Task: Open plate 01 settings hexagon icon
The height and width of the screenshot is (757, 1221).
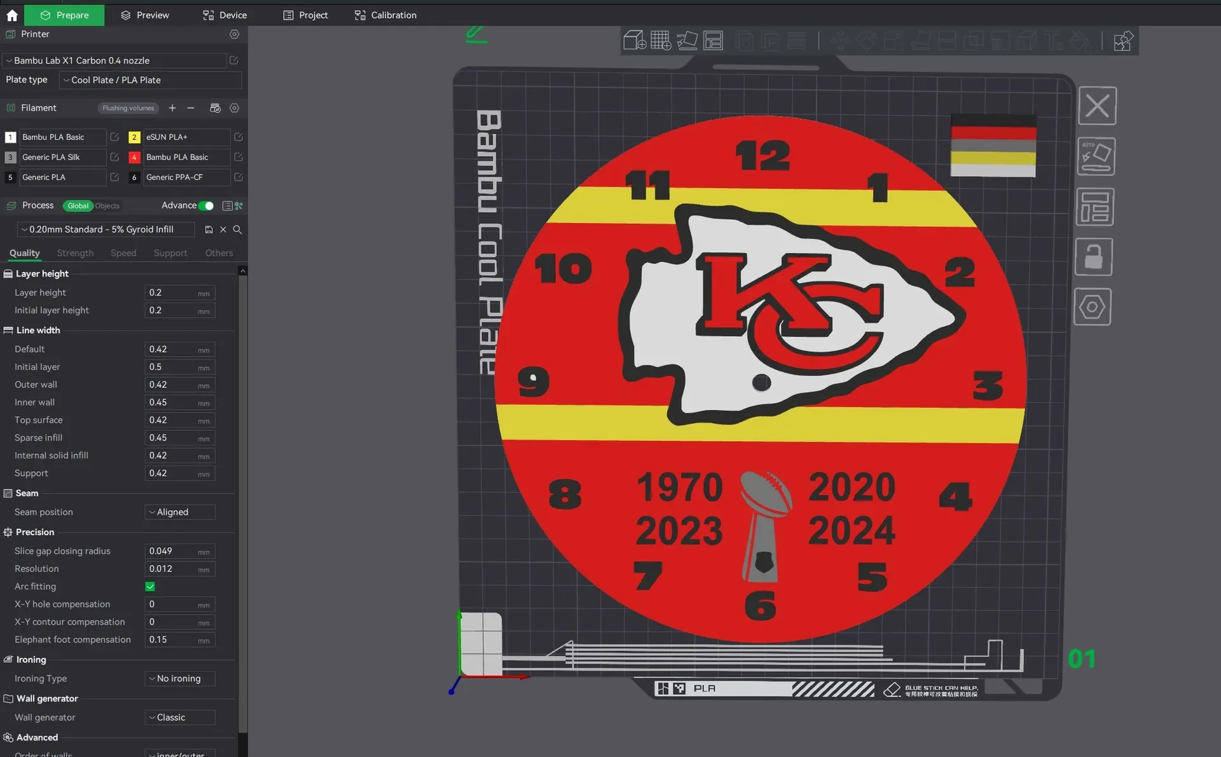Action: coord(1093,307)
